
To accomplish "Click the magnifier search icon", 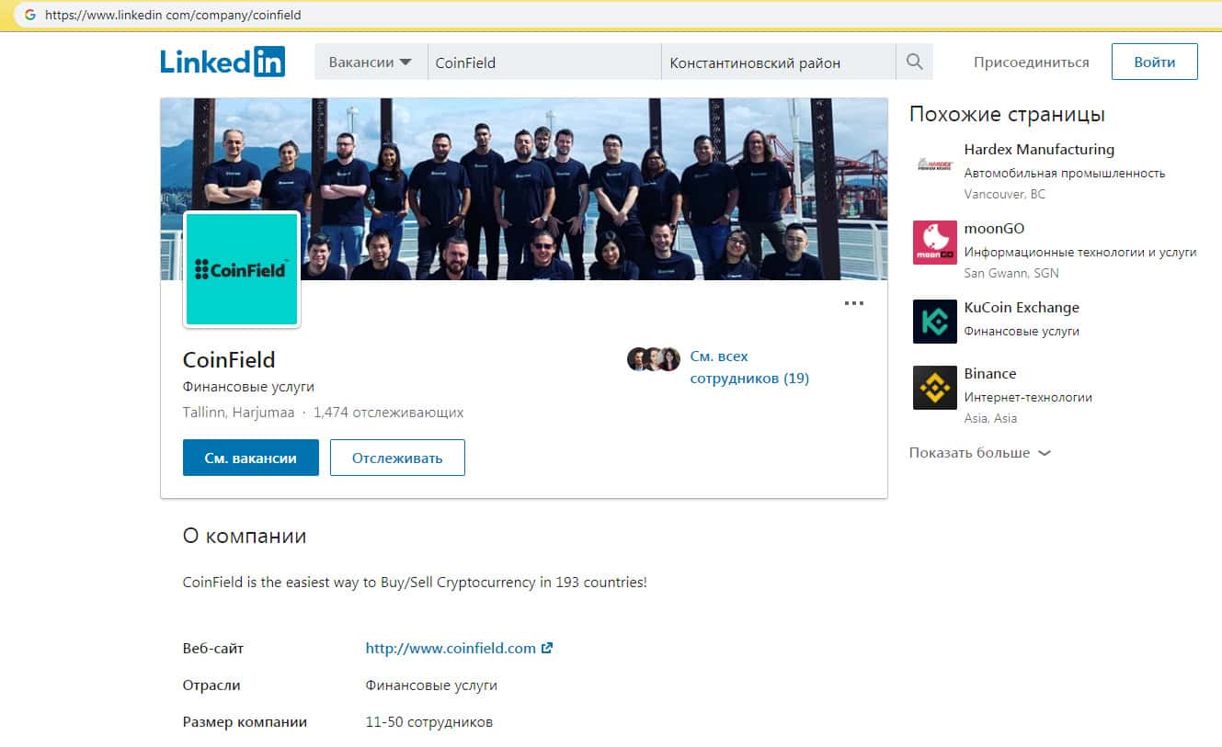I will [x=914, y=62].
